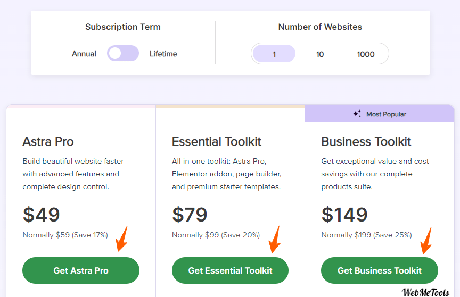Click the WebMeTools watermark logo
This screenshot has height=297, width=460.
pyautogui.click(x=425, y=292)
